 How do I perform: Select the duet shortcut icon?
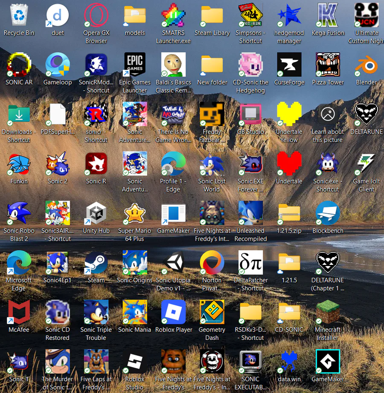[58, 15]
